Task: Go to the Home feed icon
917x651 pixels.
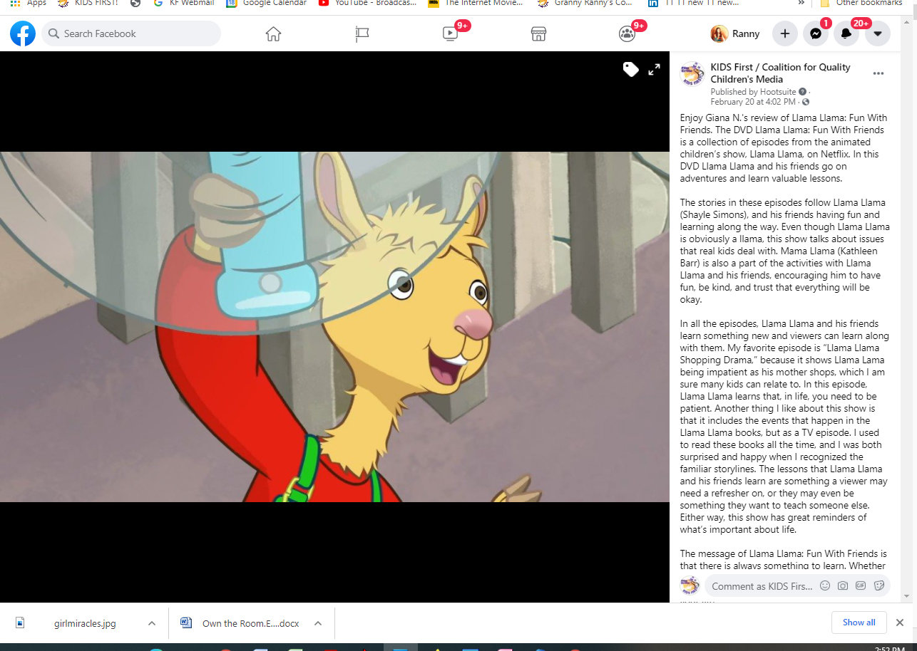Action: (x=273, y=33)
